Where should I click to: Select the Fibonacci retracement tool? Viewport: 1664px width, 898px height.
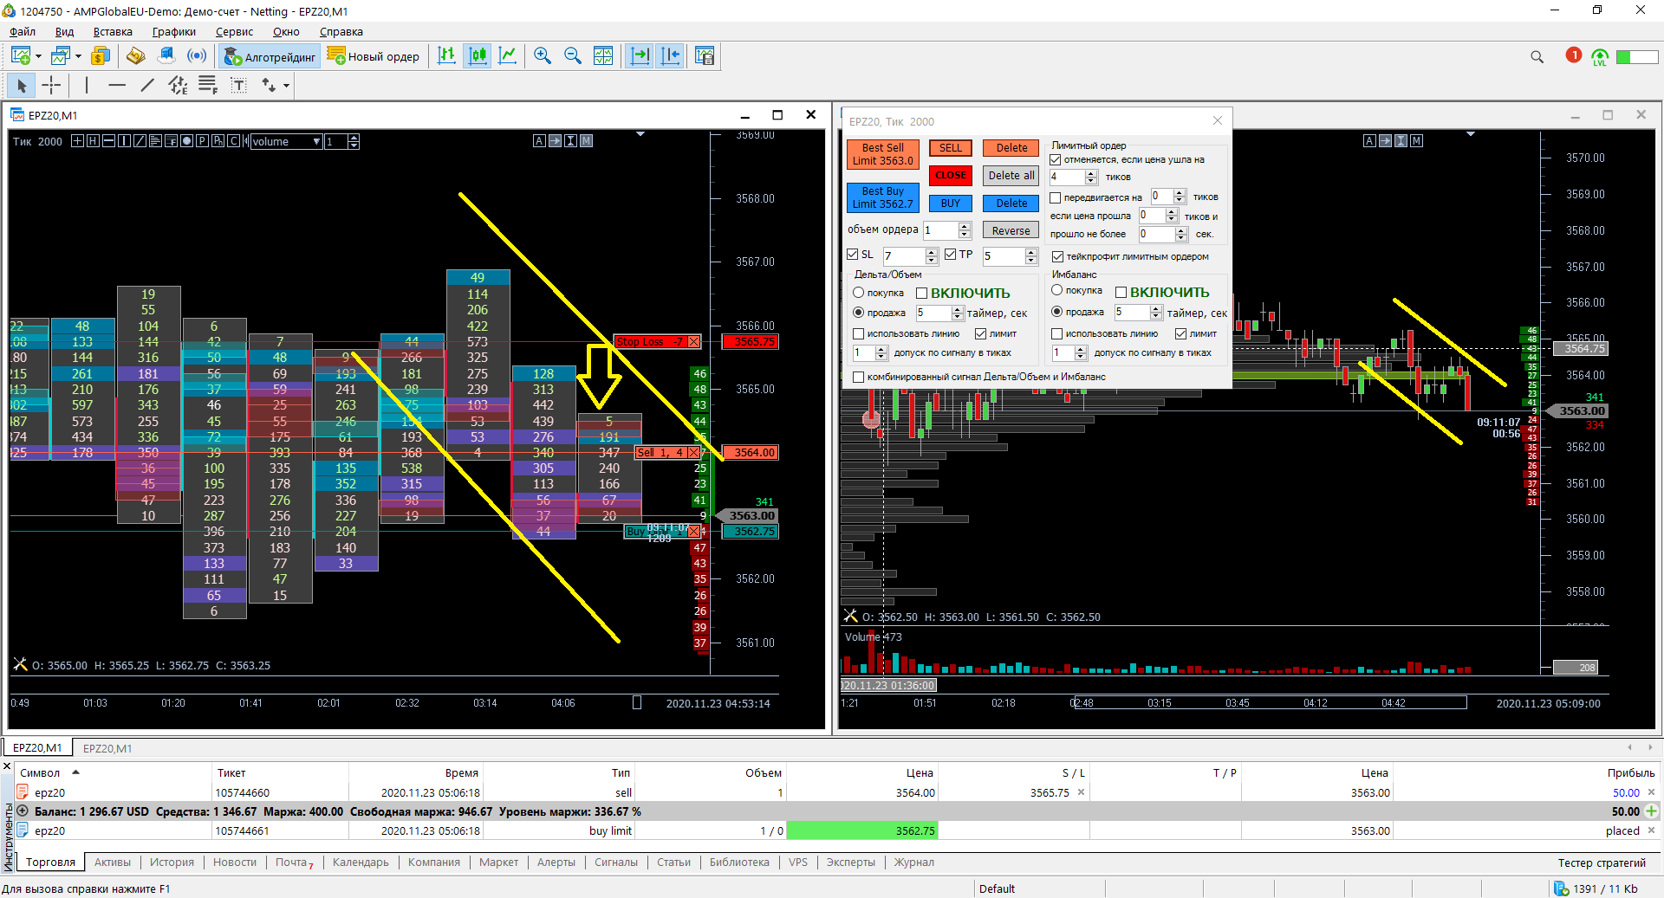click(x=208, y=85)
